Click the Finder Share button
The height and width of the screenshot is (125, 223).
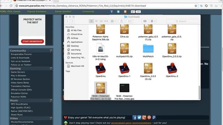tap(122, 21)
